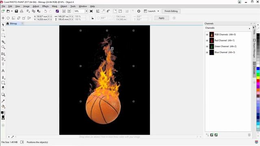Click the height value input field
This screenshot has height=146, width=260.
click(x=63, y=19)
